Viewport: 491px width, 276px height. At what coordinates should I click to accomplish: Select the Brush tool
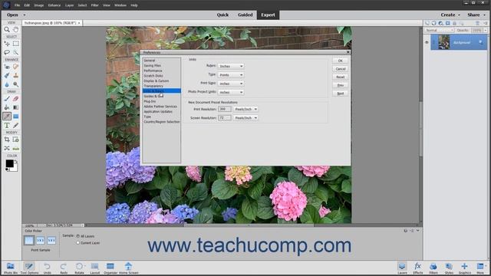(7, 99)
